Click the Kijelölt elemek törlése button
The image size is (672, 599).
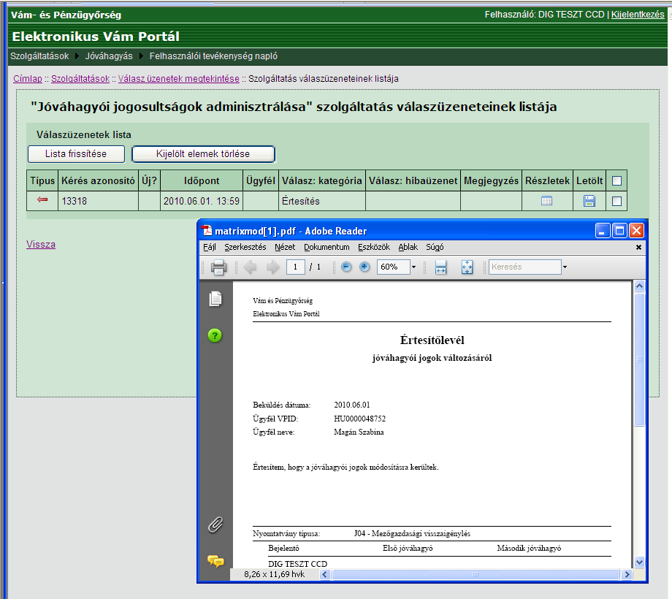(203, 154)
